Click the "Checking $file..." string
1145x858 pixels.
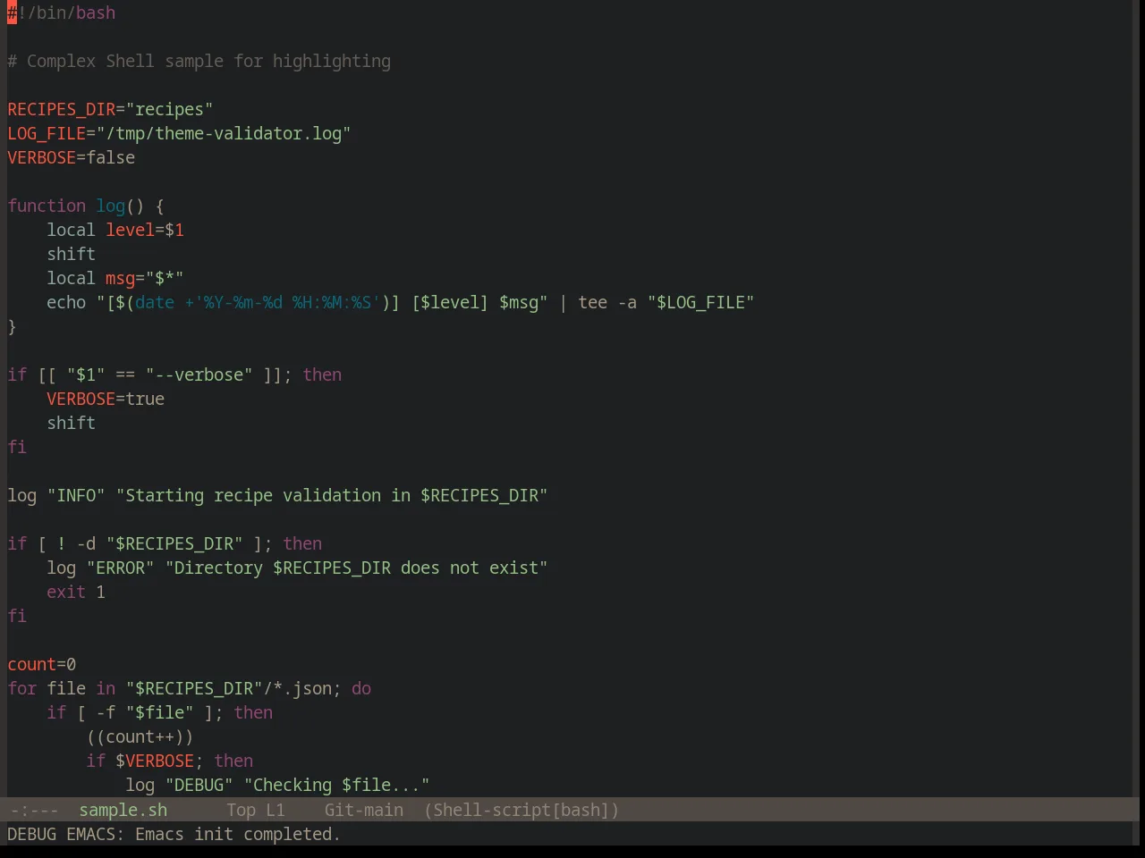coord(336,785)
